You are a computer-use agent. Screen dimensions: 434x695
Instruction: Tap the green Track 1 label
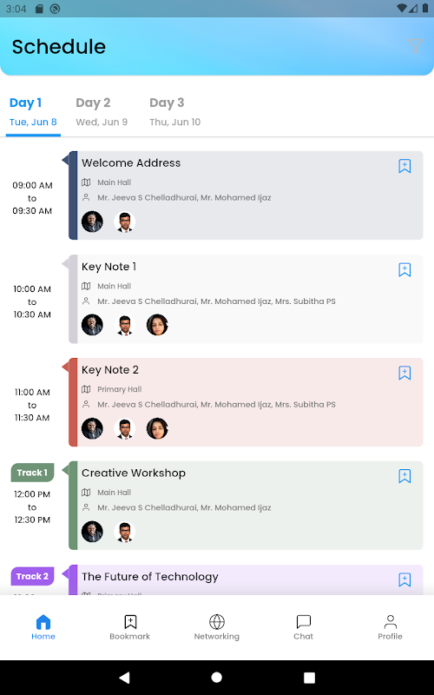point(32,473)
